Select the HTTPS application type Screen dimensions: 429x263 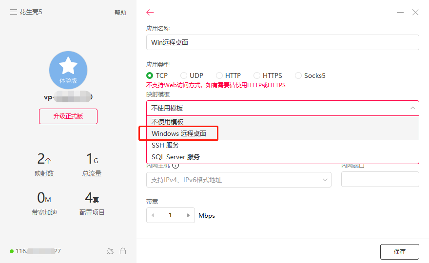pos(257,75)
